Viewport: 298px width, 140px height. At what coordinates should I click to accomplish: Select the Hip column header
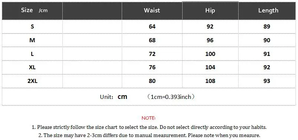tap(210, 11)
